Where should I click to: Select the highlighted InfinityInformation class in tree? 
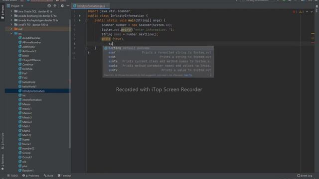37,91
